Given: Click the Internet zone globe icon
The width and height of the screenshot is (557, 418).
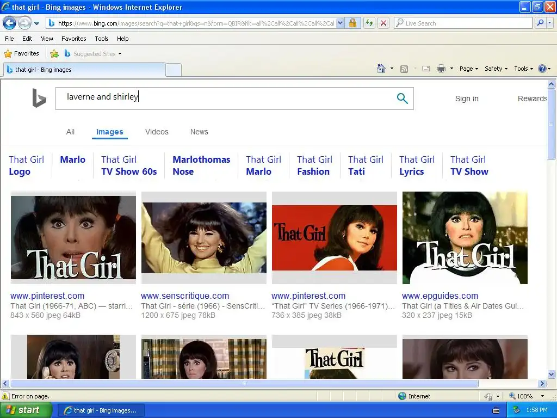Looking at the screenshot, I should 402,396.
